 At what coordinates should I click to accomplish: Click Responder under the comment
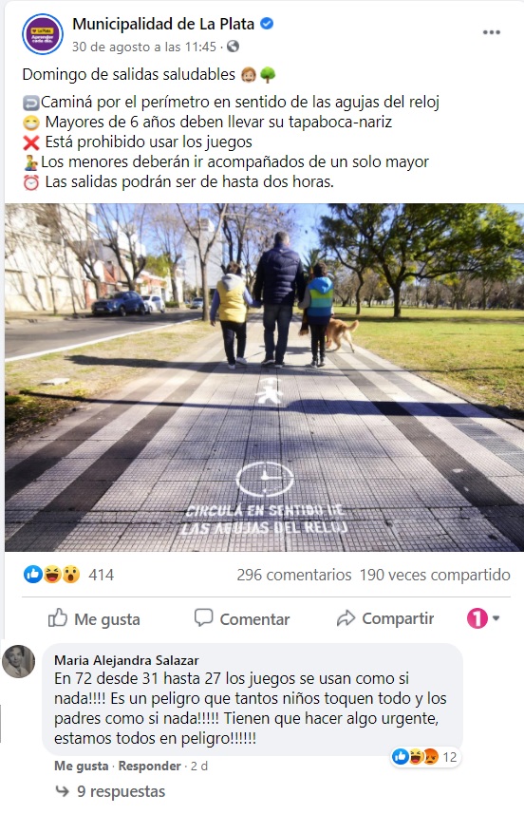[x=149, y=766]
